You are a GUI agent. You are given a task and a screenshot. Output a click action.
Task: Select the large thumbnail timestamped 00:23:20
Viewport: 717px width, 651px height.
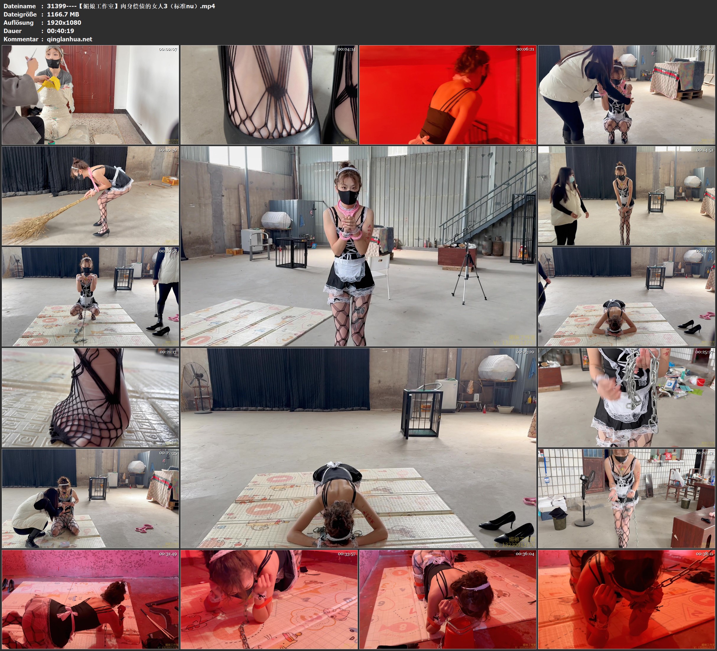(359, 448)
